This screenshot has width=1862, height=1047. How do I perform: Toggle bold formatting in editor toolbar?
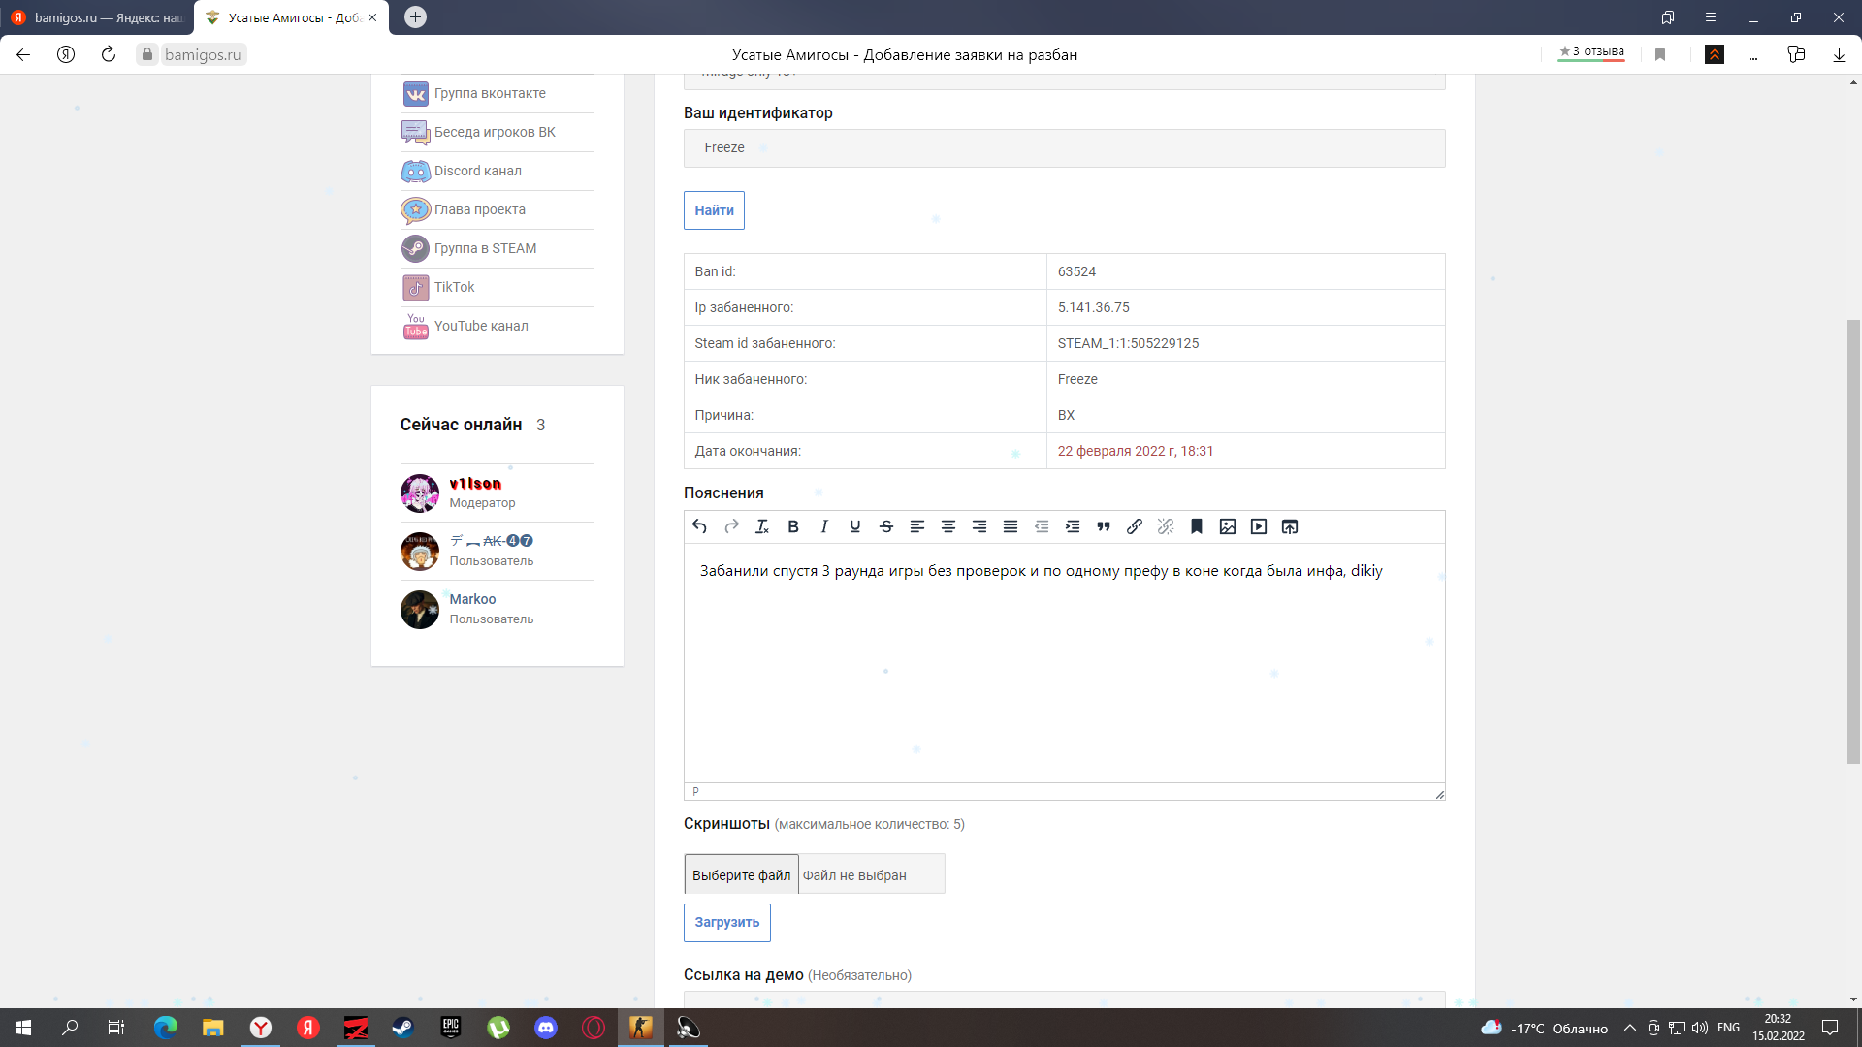pyautogui.click(x=793, y=526)
